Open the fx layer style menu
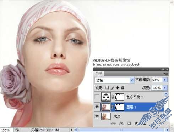Image resolution: width=174 pixels, height=132 pixels. [x=121, y=124]
